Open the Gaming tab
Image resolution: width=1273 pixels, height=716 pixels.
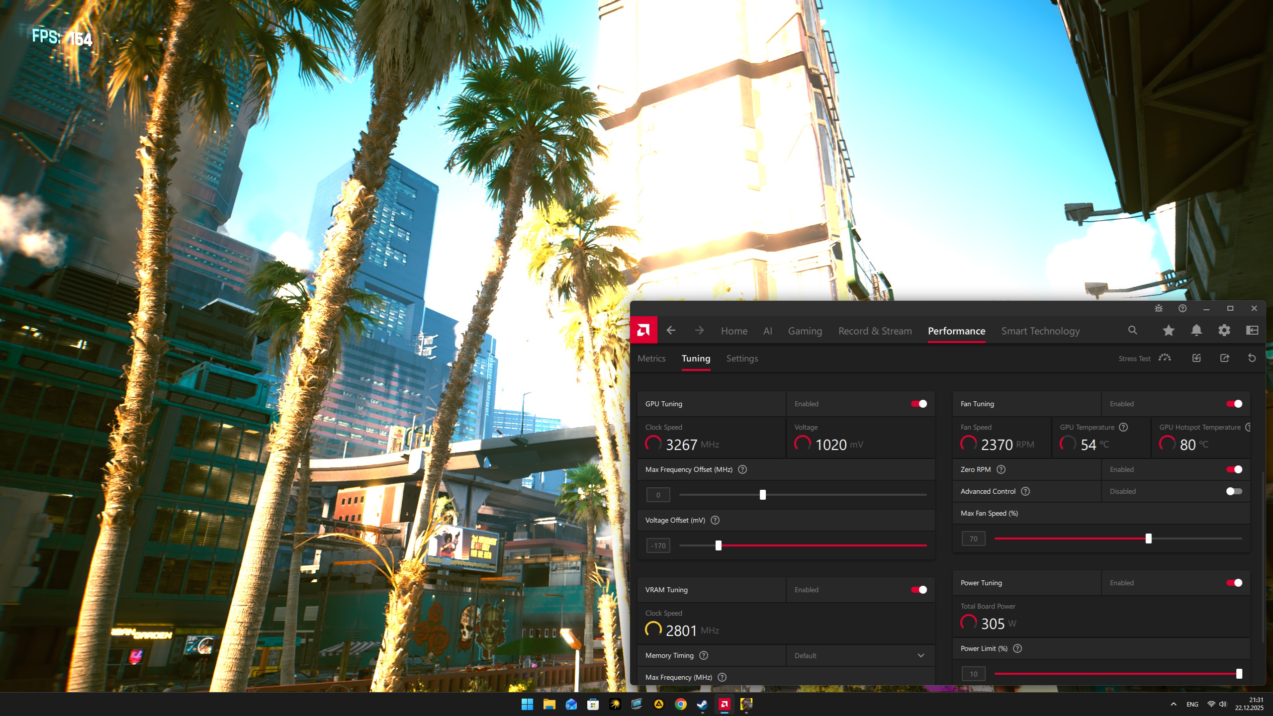(805, 331)
